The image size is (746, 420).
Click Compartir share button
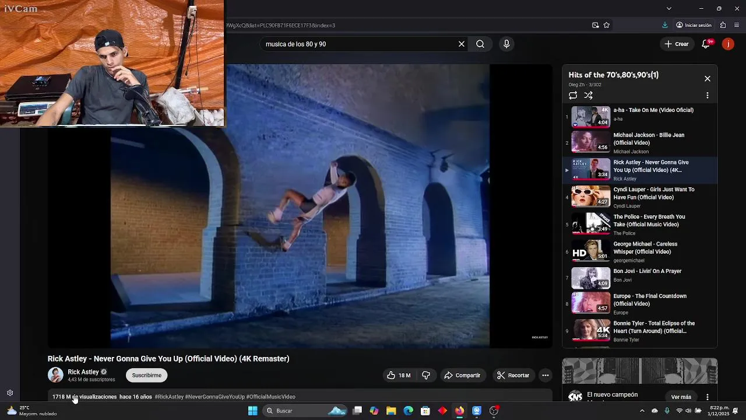[x=462, y=375]
